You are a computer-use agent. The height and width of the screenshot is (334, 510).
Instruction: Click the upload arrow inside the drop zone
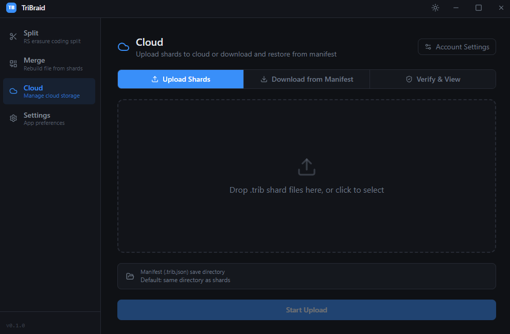point(306,166)
